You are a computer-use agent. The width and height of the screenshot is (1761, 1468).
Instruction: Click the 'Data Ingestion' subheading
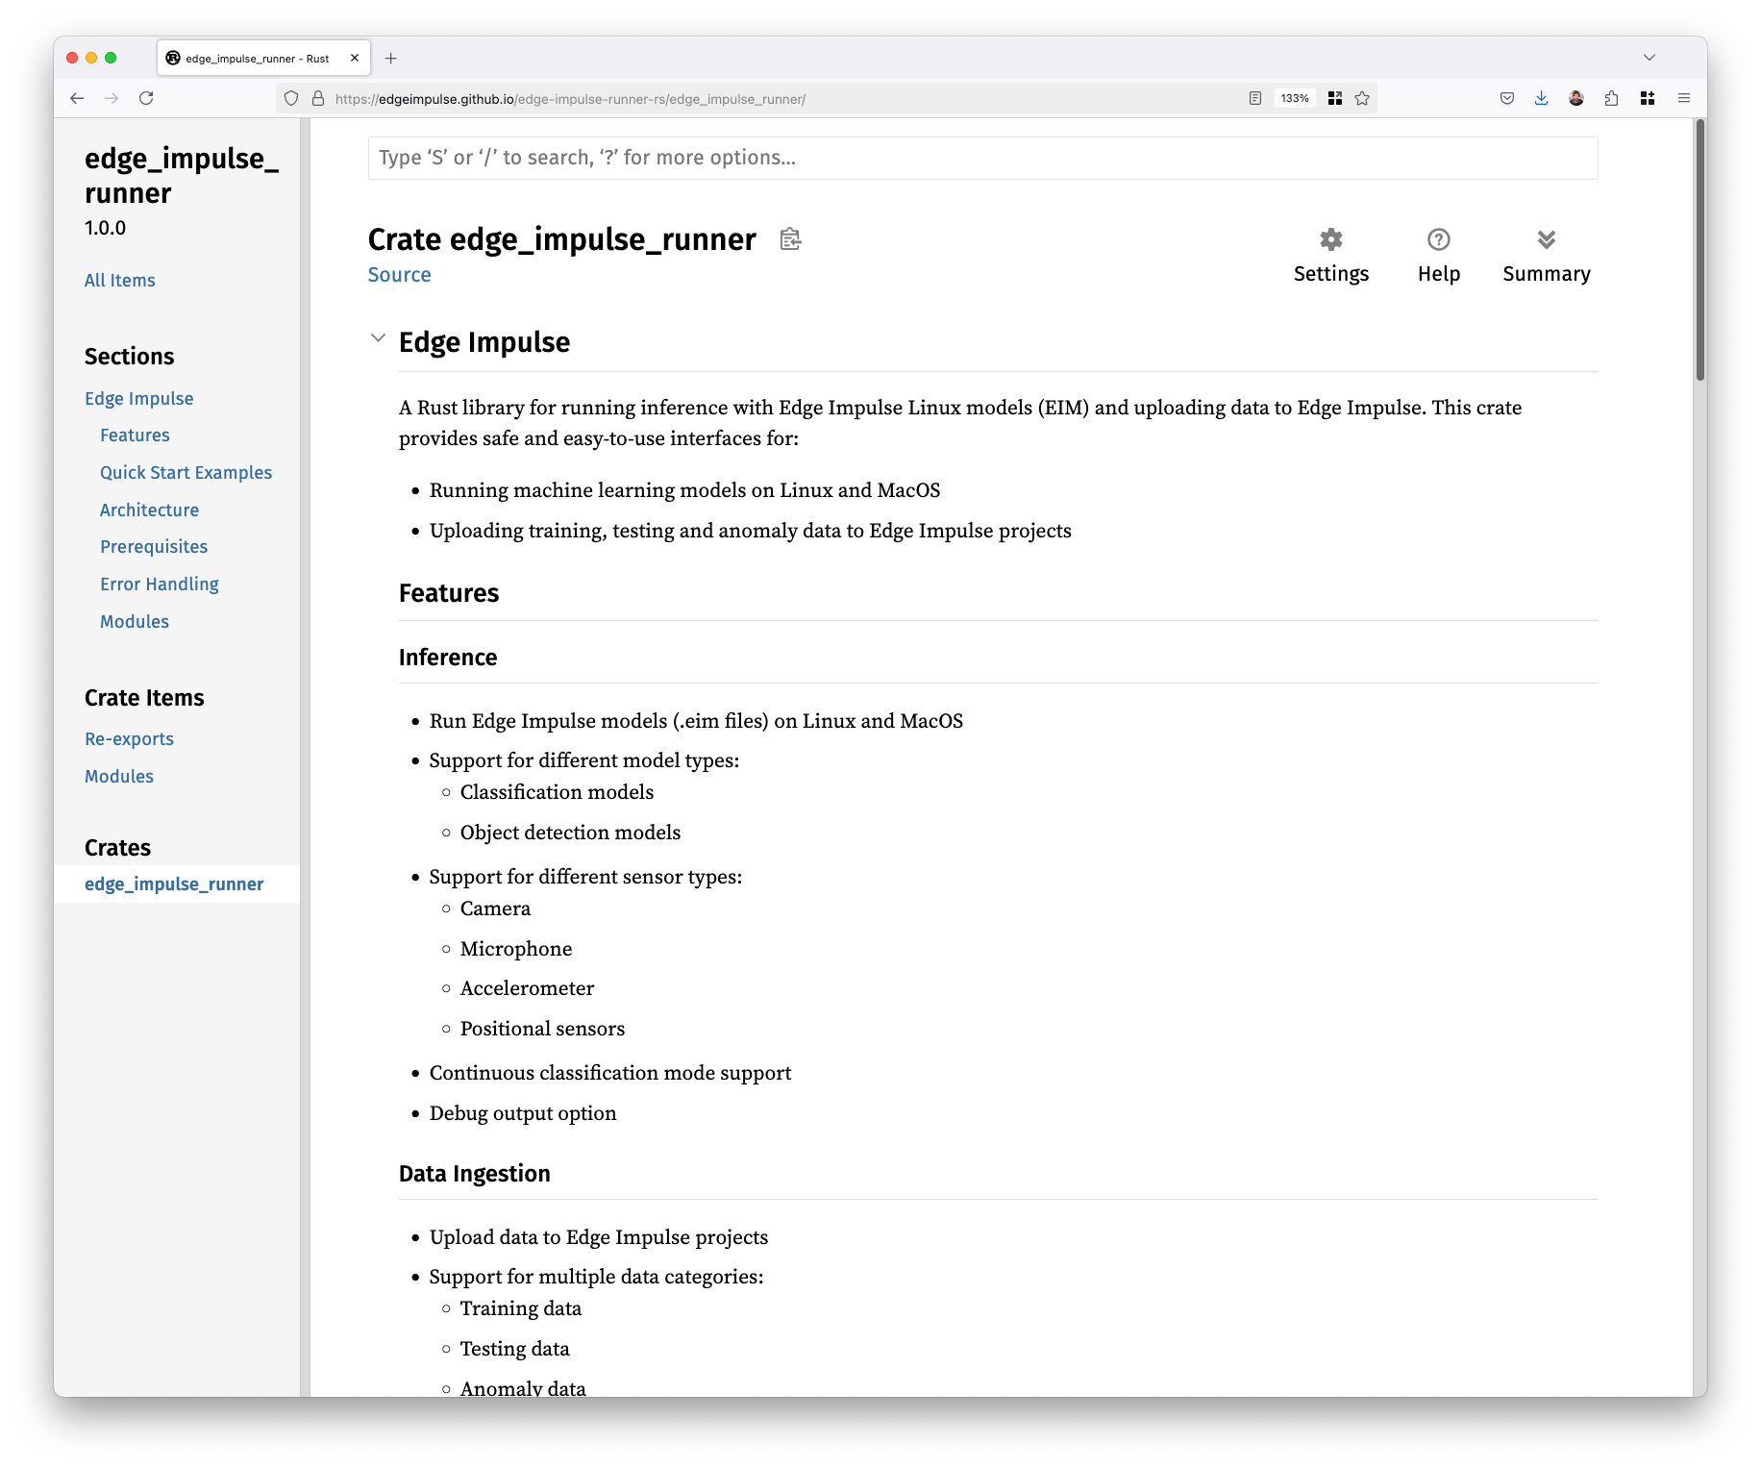coord(475,1174)
